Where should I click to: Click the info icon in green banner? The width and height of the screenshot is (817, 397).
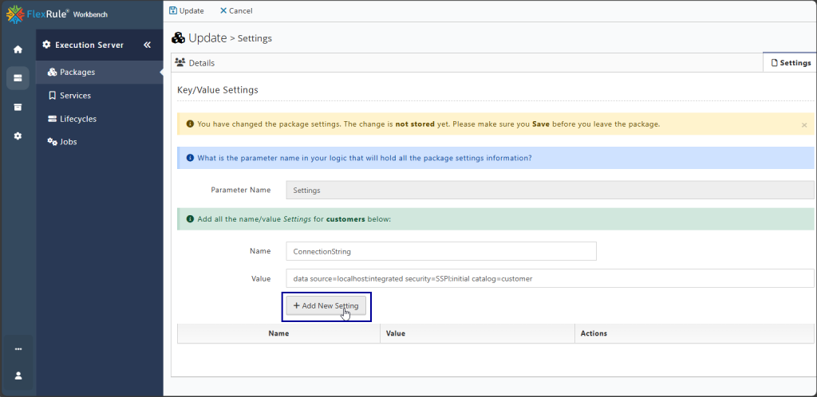(190, 219)
